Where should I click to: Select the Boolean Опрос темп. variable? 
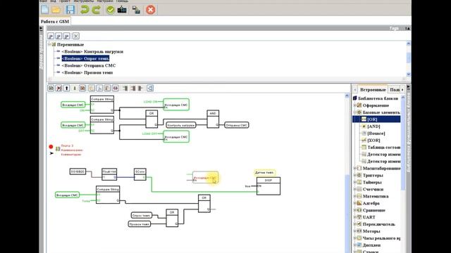(85, 58)
